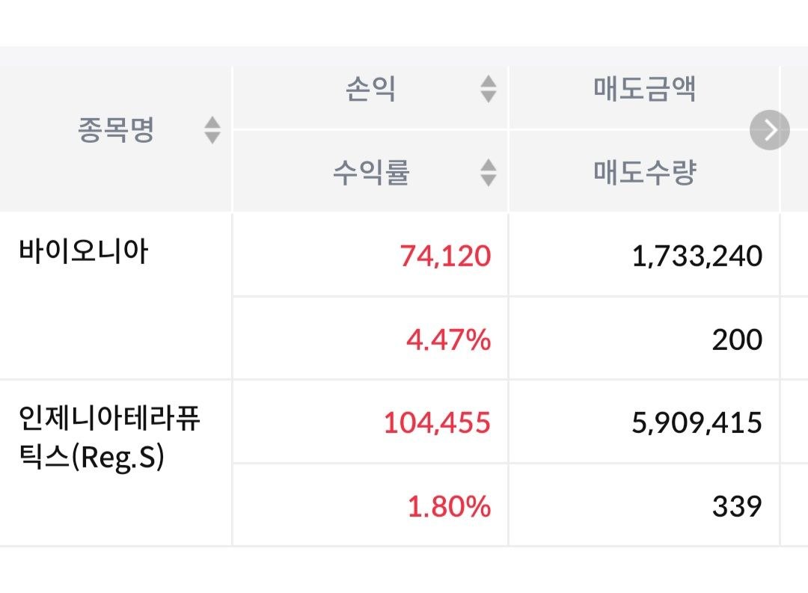Sort by 종목명 column arrows
This screenshot has width=808, height=593.
[x=212, y=130]
